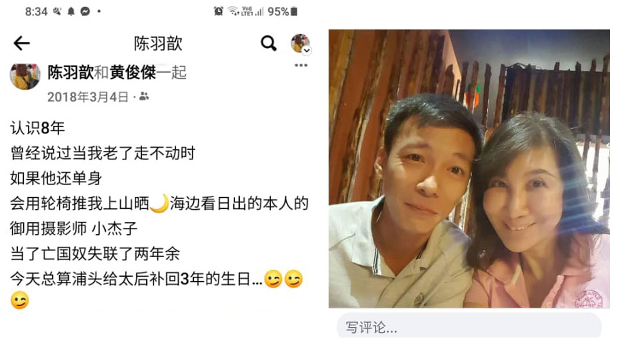The image size is (627, 348).
Task: Open the profile avatar switcher in the header
Action: 300,43
